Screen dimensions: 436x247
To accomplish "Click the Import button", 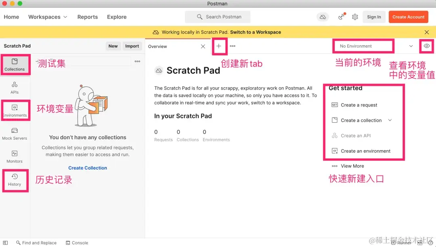I will [132, 46].
